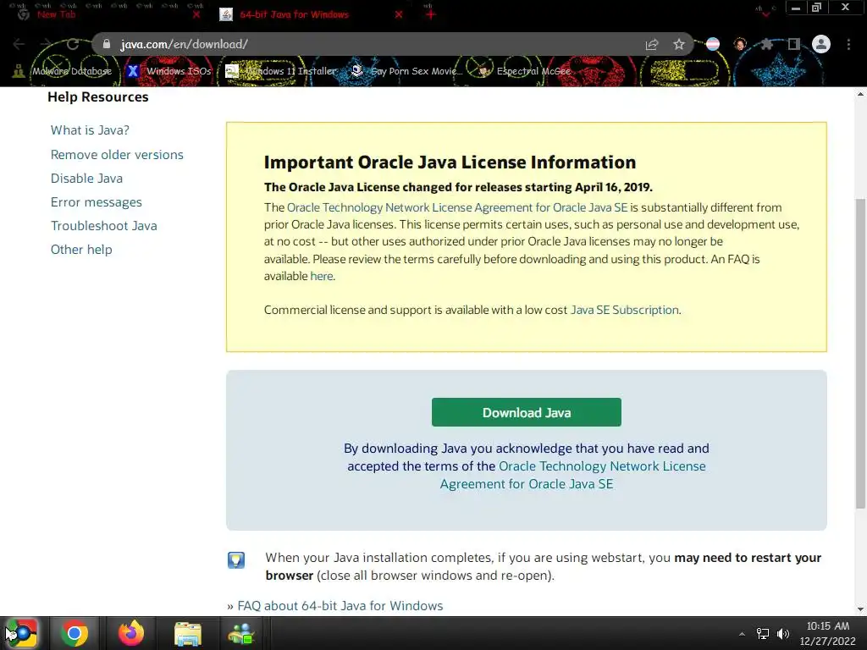This screenshot has height=650, width=867.
Task: Click the tab search dropdown arrow
Action: [x=765, y=14]
